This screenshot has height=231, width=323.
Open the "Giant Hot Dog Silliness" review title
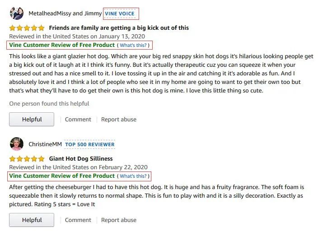(x=80, y=159)
